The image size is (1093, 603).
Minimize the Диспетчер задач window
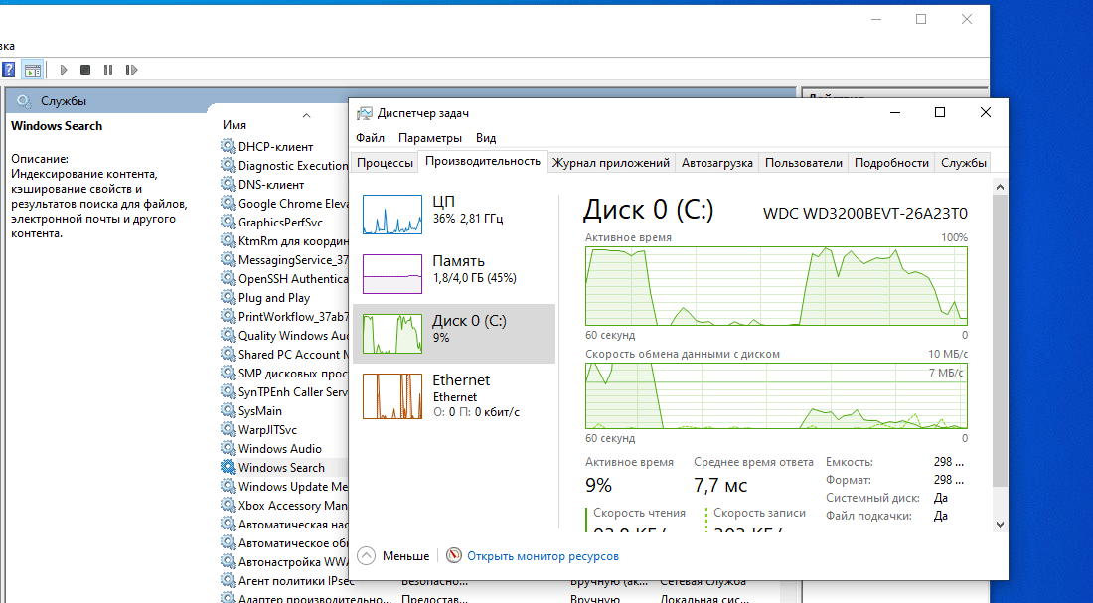coord(895,112)
